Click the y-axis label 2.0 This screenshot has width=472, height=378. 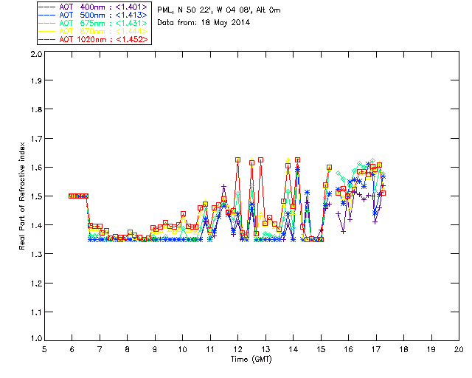[x=36, y=54]
